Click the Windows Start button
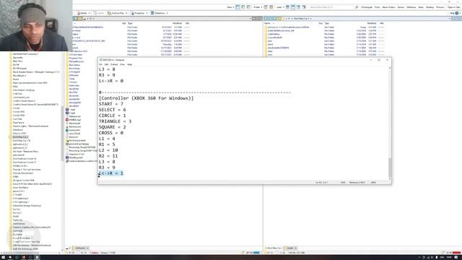This screenshot has height=260, width=462. [3, 257]
